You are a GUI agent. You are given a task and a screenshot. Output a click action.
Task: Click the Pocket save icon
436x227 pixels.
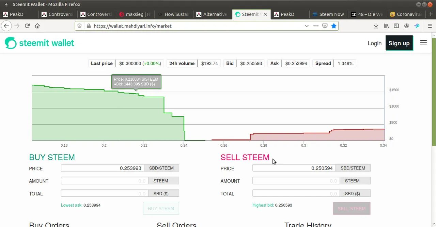click(x=325, y=26)
